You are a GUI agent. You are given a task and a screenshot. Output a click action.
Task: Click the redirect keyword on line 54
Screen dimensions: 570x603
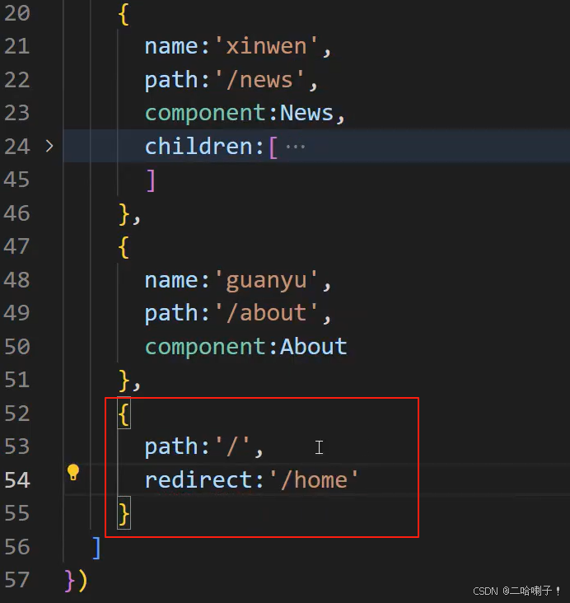tap(199, 480)
